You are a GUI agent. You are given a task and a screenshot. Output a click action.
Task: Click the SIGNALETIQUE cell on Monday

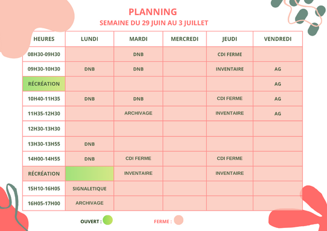(89, 188)
